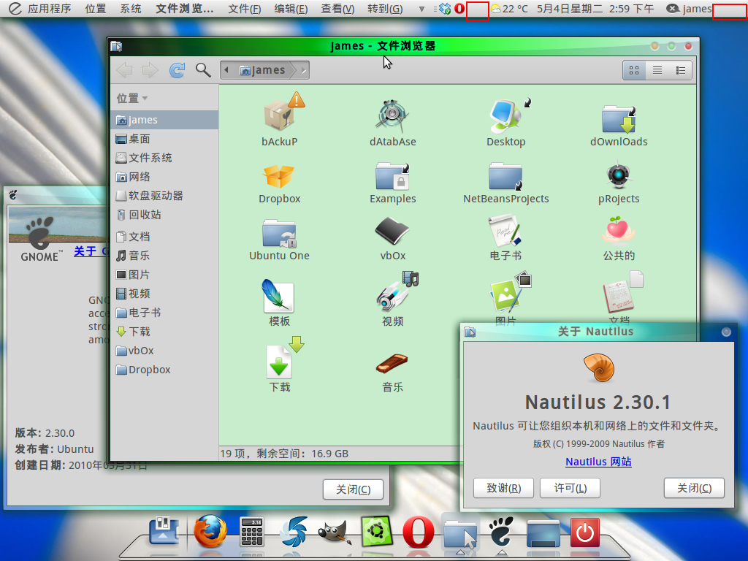Click the path bar left scroll arrow
The image size is (748, 561).
pyautogui.click(x=226, y=70)
